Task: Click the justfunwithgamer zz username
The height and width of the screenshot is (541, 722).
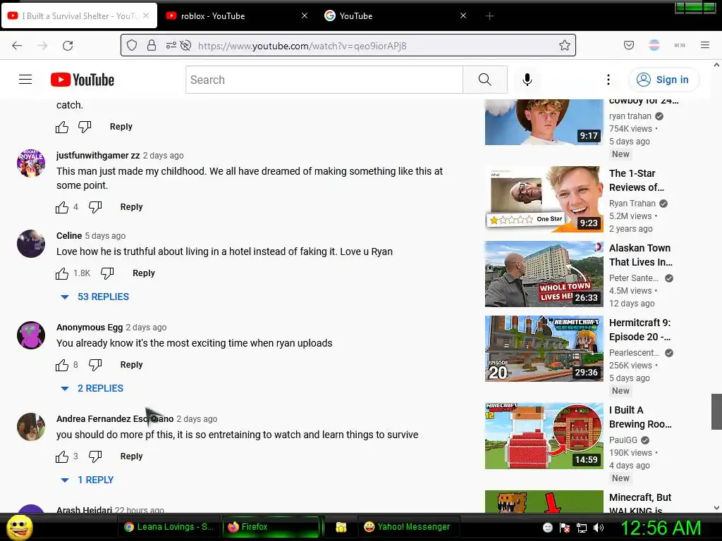Action: [97, 156]
